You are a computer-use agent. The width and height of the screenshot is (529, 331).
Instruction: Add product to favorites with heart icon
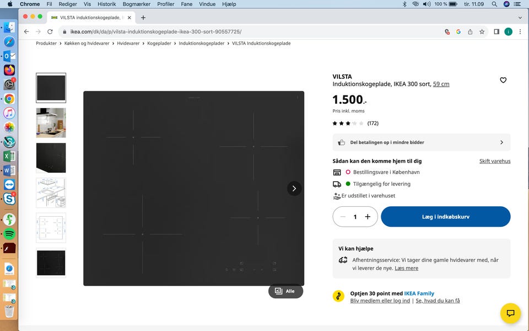(x=503, y=80)
